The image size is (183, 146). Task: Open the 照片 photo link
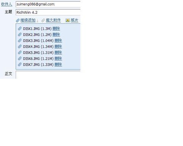(x=74, y=20)
